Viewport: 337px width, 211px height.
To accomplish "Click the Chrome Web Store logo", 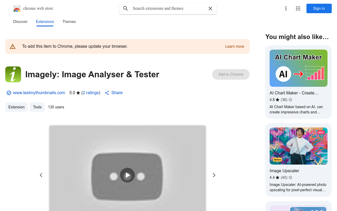I will [17, 8].
